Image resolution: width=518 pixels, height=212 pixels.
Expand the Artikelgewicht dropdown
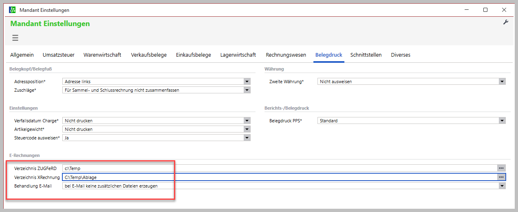click(247, 129)
